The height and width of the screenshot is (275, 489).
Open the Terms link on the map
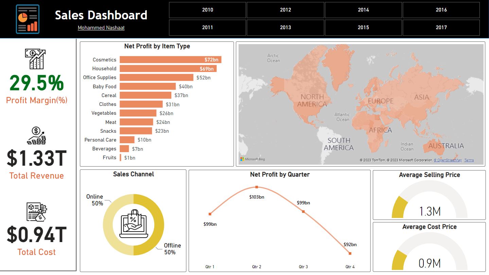(x=469, y=160)
